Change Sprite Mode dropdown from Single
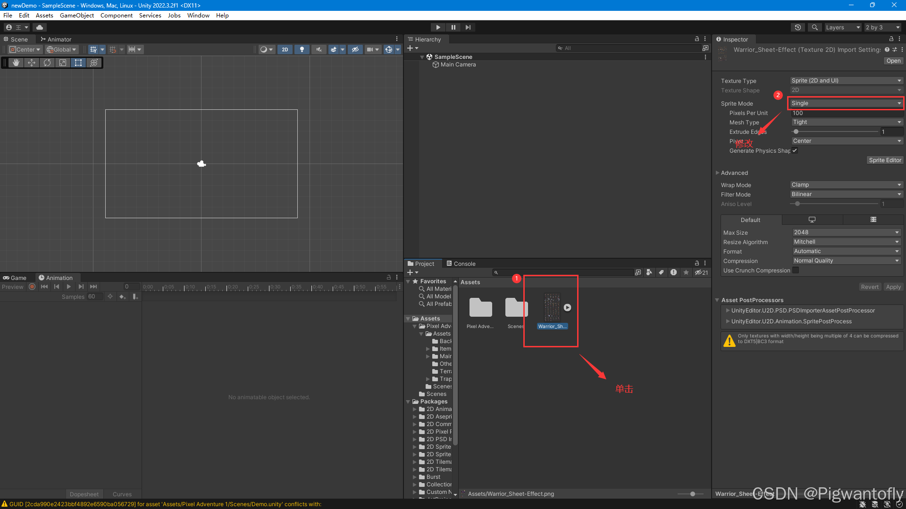 pos(844,103)
